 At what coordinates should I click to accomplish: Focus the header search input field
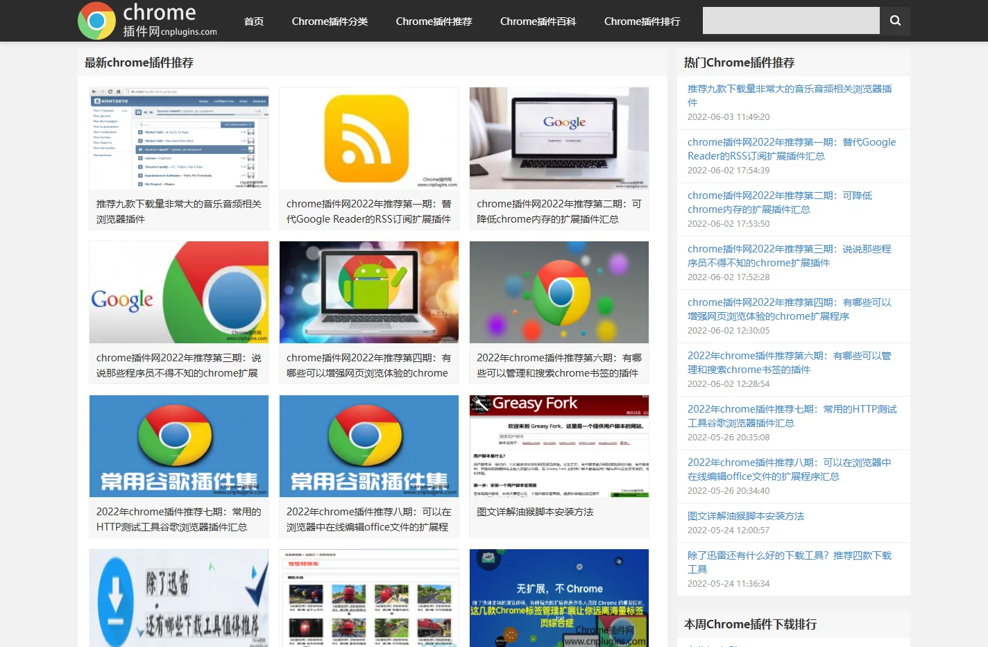pos(791,21)
